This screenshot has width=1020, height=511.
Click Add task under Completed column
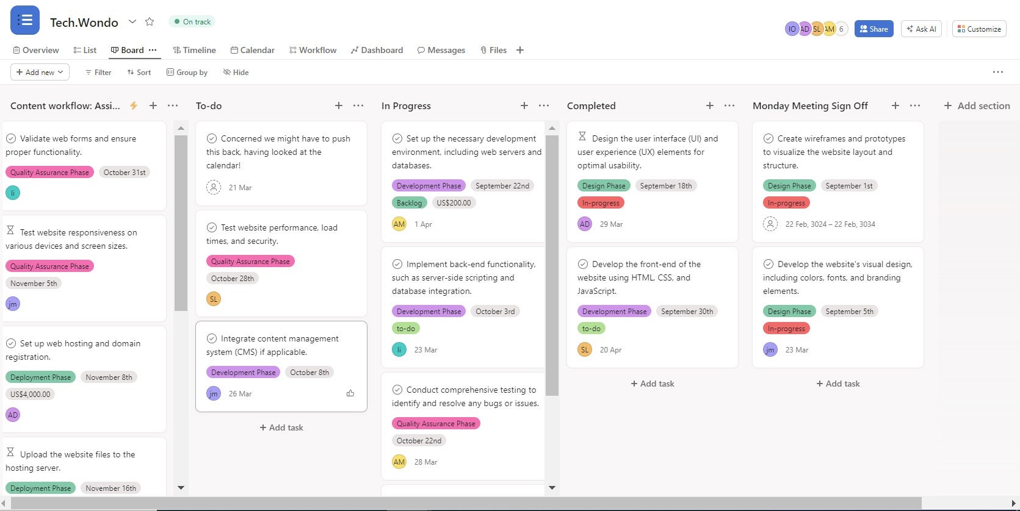652,384
